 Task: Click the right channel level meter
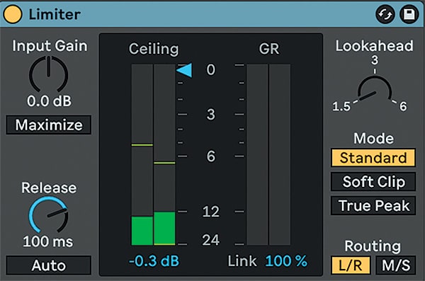[x=164, y=155]
